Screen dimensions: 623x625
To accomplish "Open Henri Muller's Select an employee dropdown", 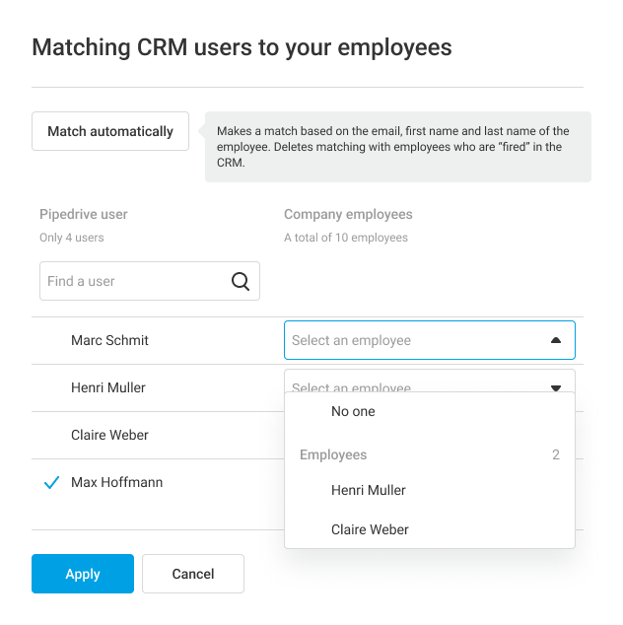I will click(414, 383).
